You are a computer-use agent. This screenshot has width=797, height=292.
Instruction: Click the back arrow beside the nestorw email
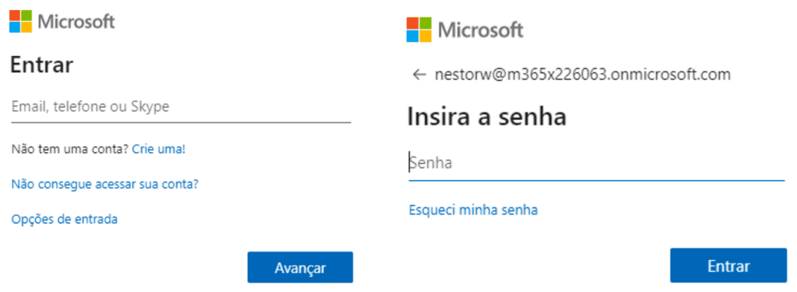click(419, 75)
